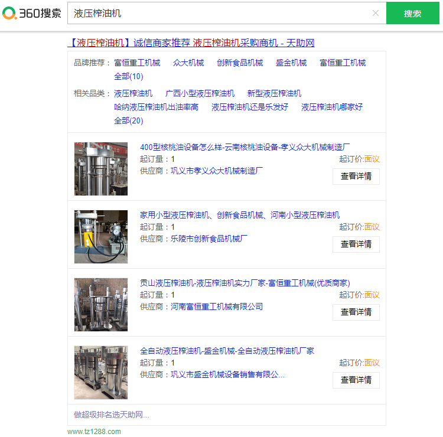Click 查看详情 for 全自动液压榨油机 listing
Viewport: 443px width, 437px height.
[x=356, y=380]
